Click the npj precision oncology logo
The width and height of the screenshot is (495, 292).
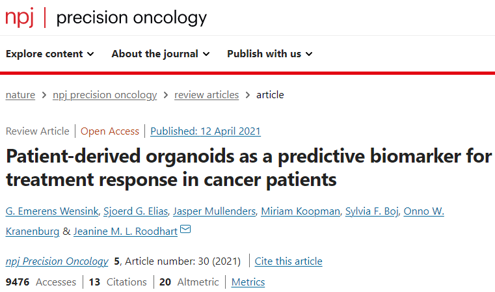[106, 18]
